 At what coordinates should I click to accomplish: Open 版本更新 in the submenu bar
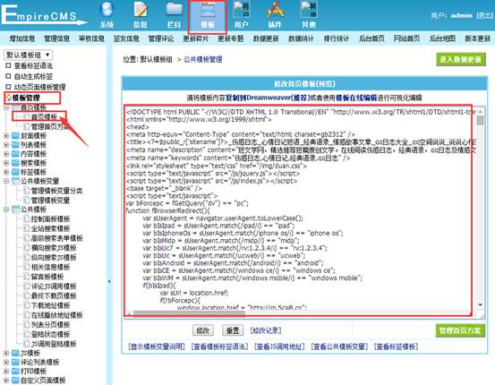[477, 38]
